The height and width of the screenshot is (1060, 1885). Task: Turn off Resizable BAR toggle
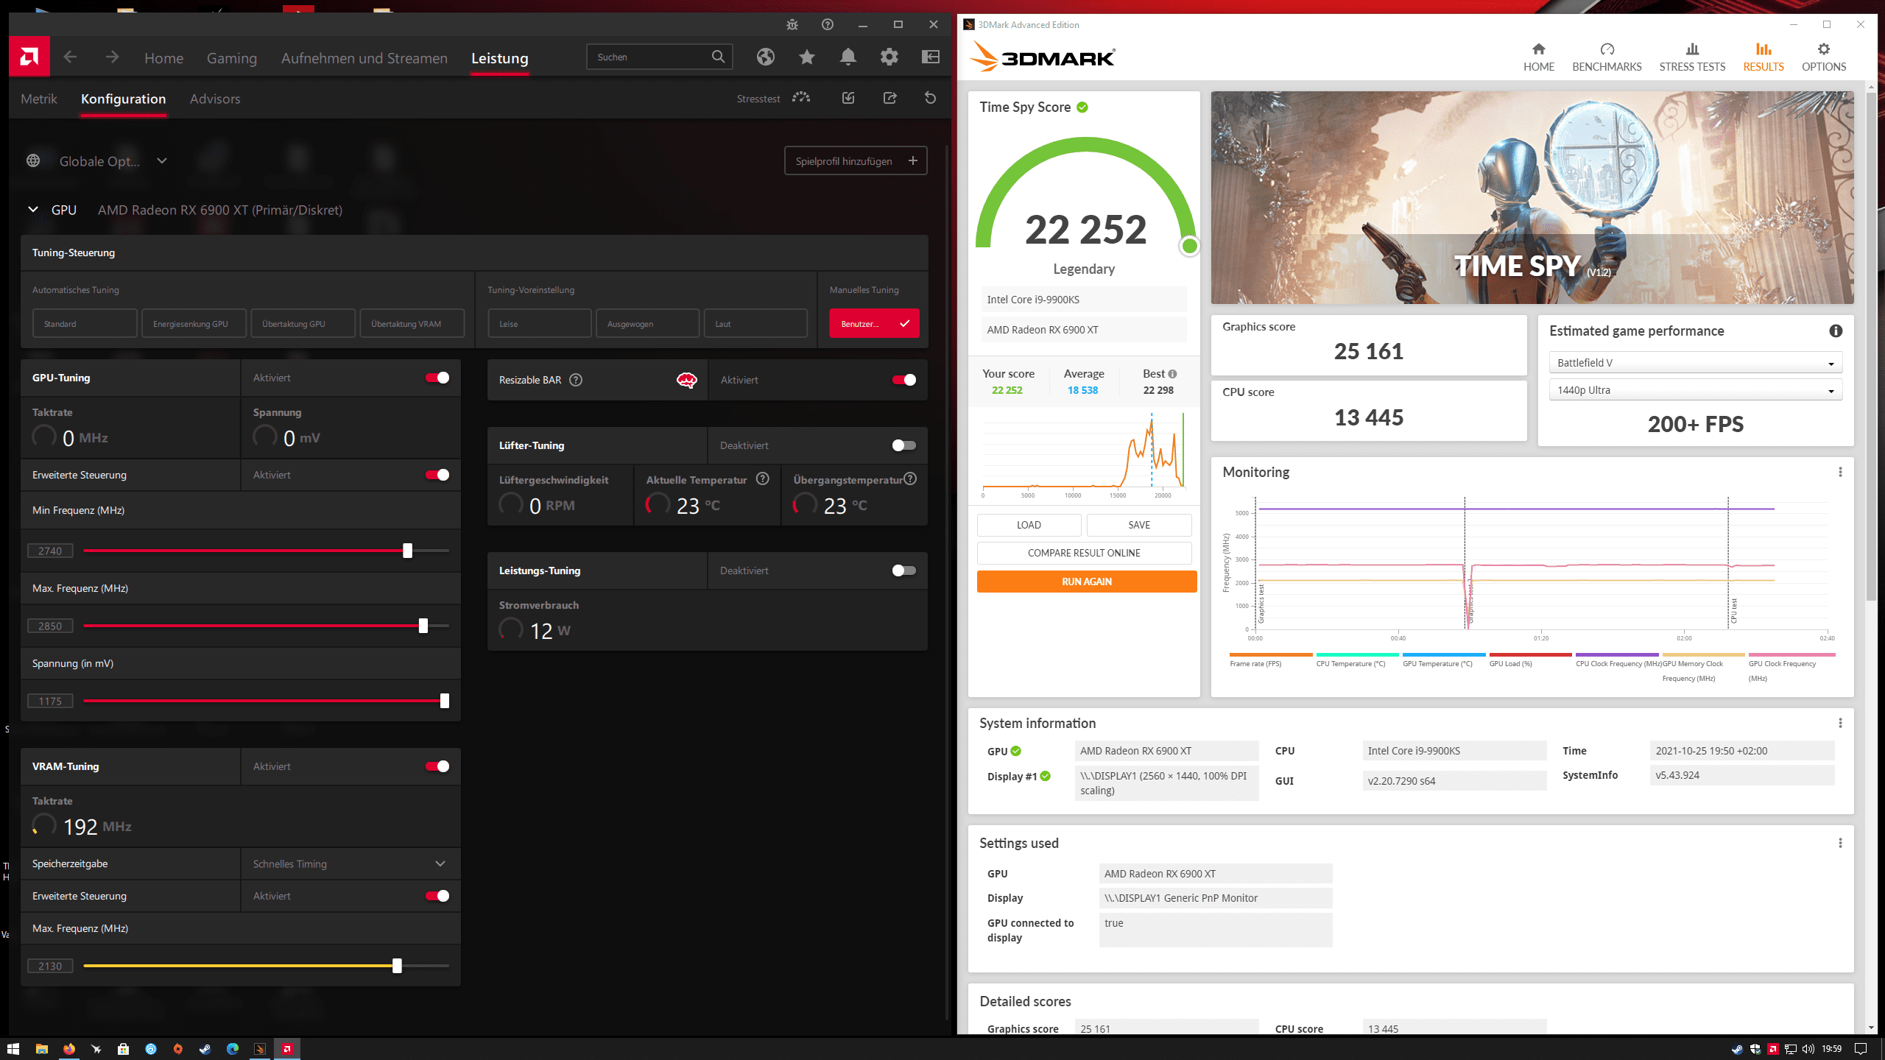coord(903,380)
